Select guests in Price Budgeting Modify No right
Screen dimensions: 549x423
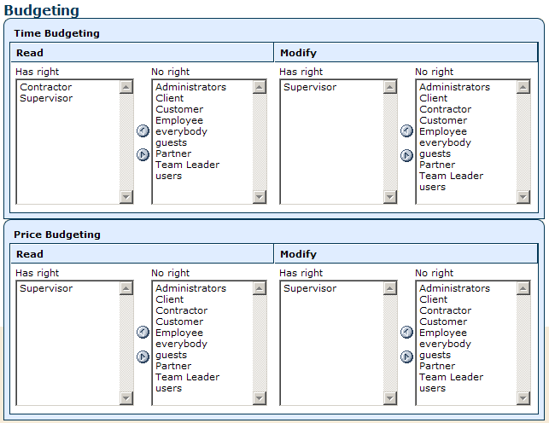coord(435,355)
